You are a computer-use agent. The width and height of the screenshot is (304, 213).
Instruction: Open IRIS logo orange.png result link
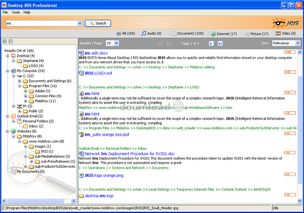pyautogui.click(x=104, y=176)
